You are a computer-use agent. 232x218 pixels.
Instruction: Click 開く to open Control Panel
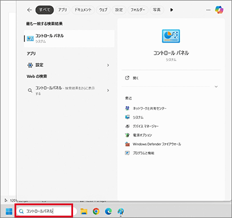click(136, 78)
